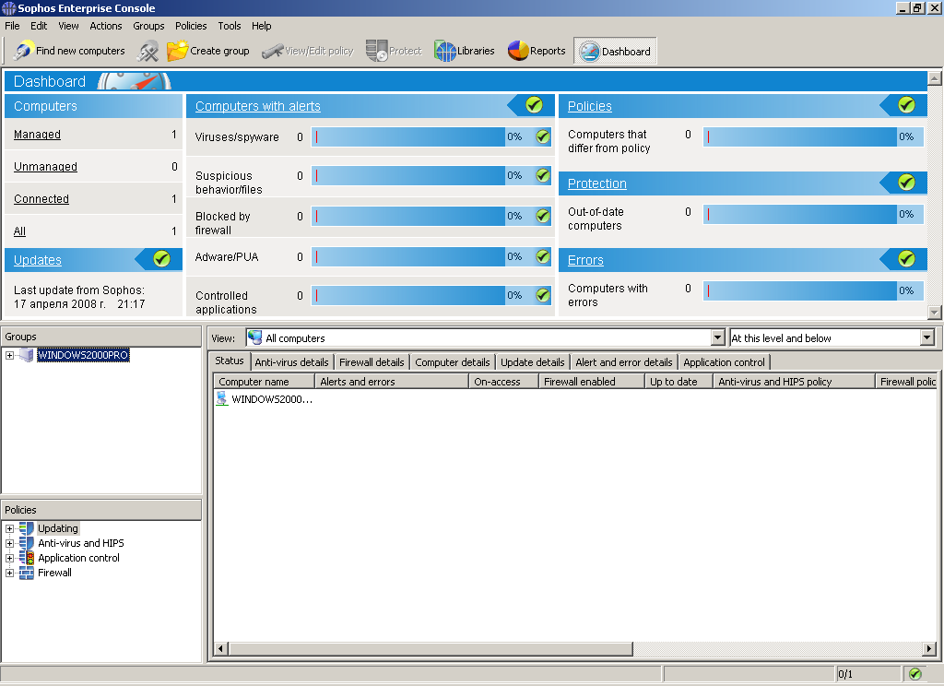Open Libraries from the toolbar icon
This screenshot has width=944, height=686.
[445, 52]
